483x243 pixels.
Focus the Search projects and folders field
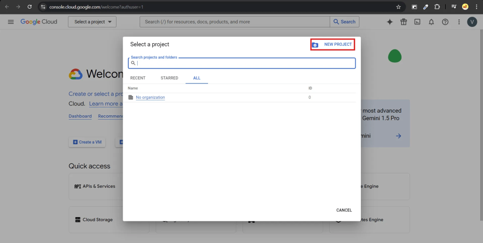(x=243, y=63)
